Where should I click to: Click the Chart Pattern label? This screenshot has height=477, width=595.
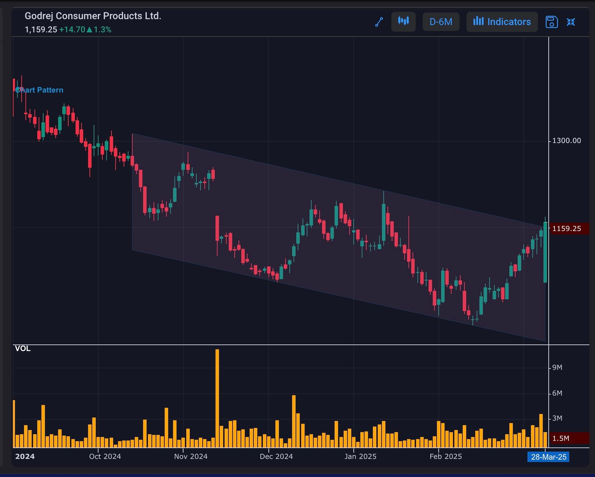[x=39, y=90]
